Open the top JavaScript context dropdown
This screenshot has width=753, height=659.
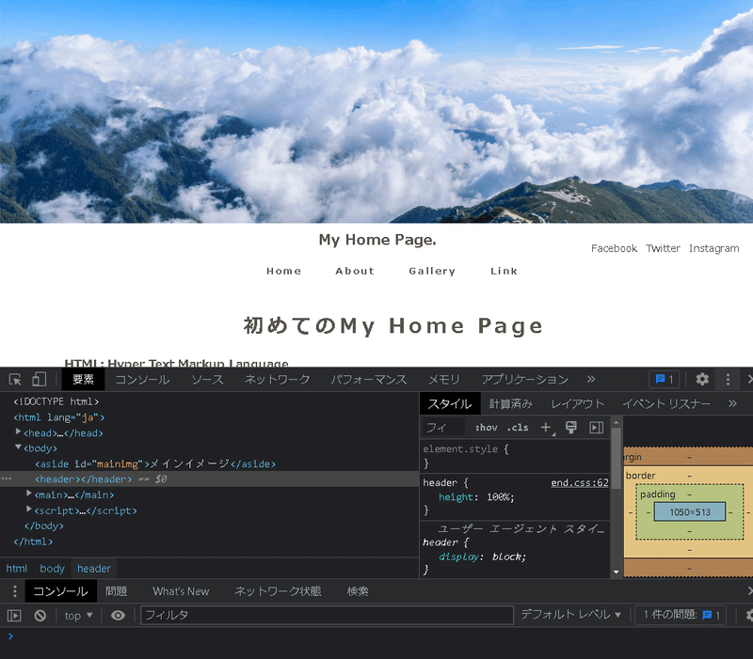78,616
